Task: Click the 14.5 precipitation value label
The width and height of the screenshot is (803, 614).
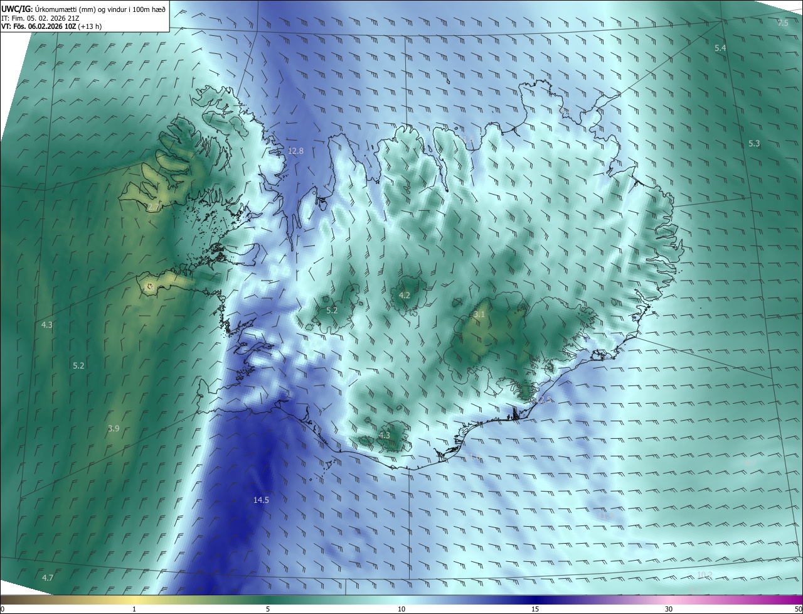Action: click(x=261, y=500)
